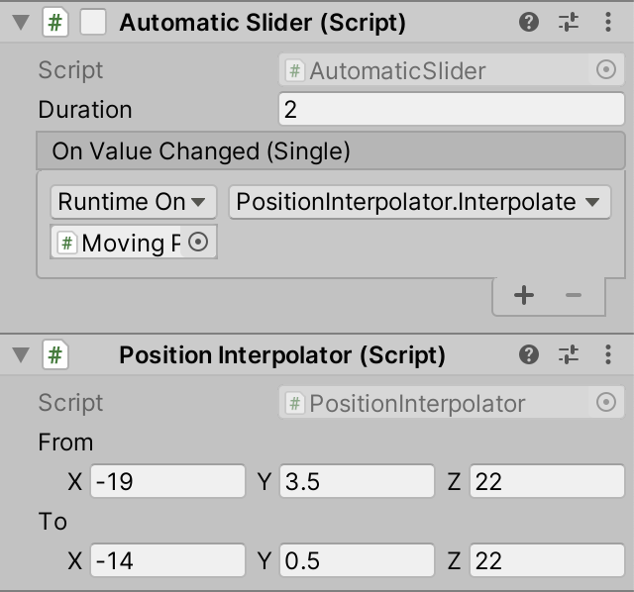Open help for Automatic Slider script
634x592 pixels.
[x=529, y=22]
